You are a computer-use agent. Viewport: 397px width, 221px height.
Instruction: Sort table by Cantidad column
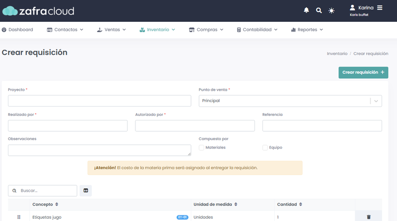click(x=290, y=204)
